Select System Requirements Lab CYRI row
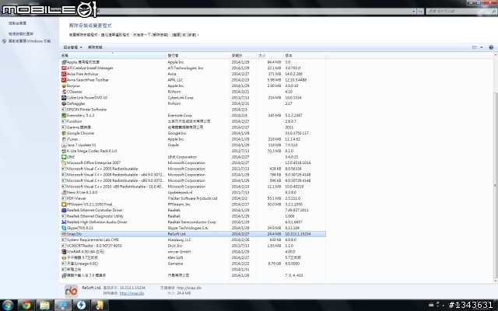Screen dimensions: 498x311 (193, 240)
